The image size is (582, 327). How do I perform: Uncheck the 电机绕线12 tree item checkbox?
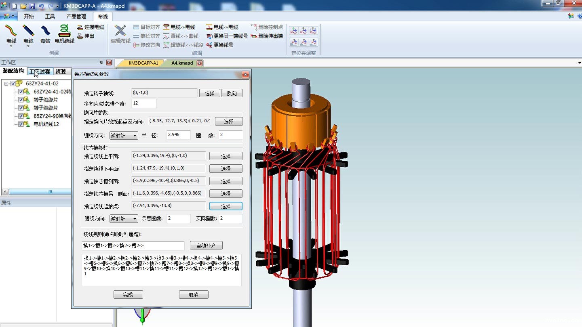tap(21, 124)
